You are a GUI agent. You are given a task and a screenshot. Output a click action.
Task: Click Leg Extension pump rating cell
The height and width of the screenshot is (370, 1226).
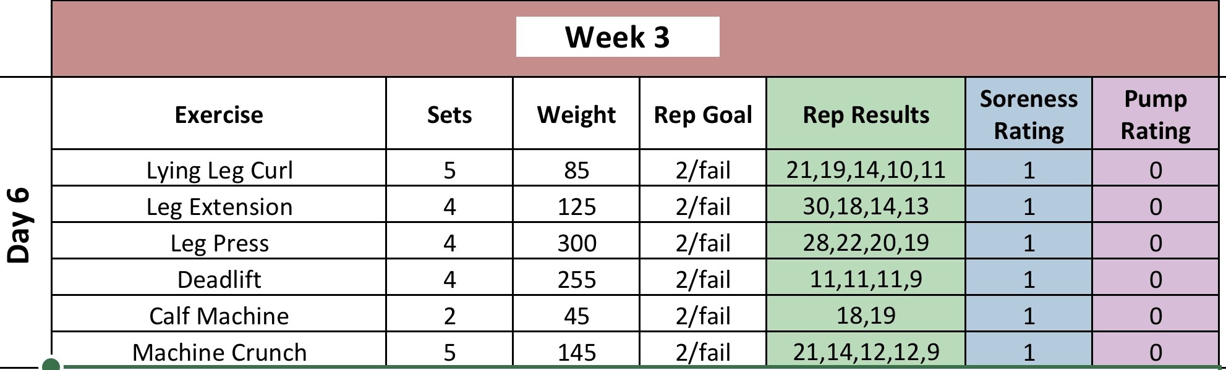pos(1156,206)
